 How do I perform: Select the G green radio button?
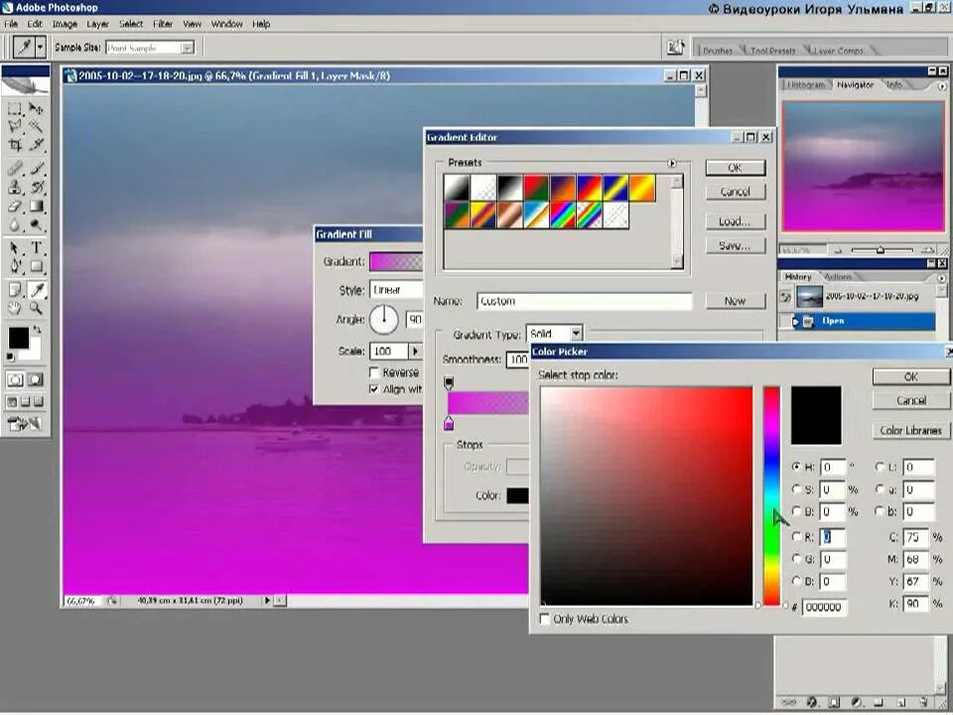coord(797,559)
